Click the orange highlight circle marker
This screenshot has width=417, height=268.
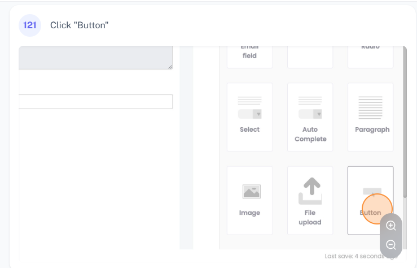click(x=376, y=209)
